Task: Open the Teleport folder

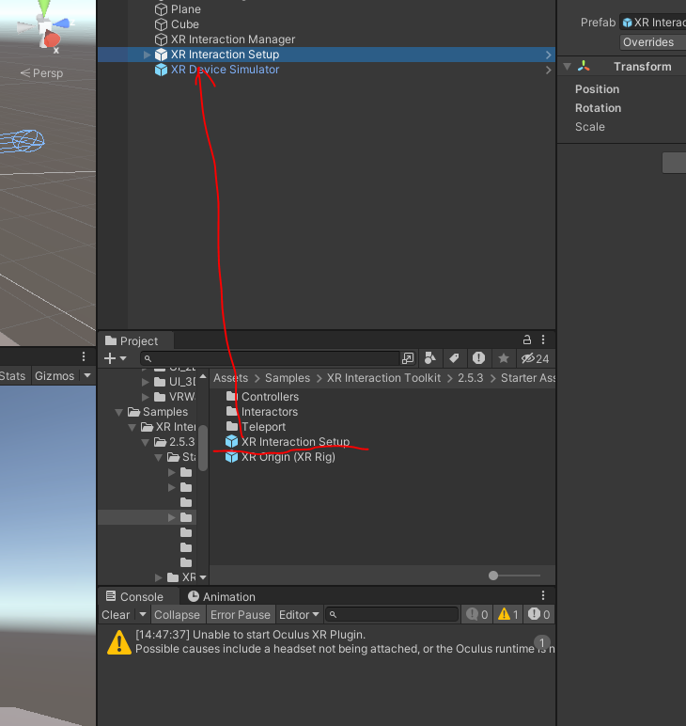Action: tap(256, 427)
